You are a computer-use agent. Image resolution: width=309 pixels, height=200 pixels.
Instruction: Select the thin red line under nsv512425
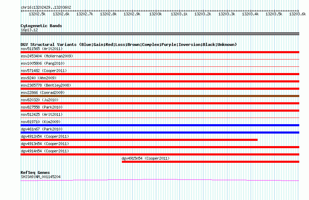click(160, 118)
